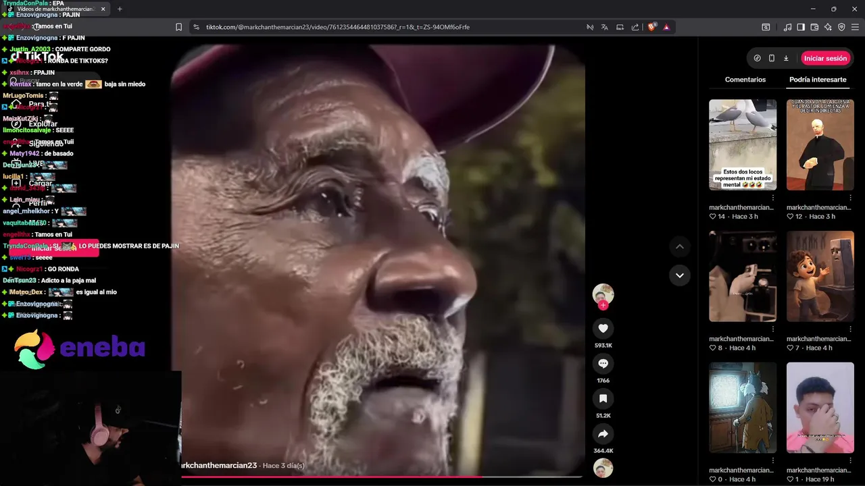The width and height of the screenshot is (865, 486).
Task: Open comments via the speech bubble icon
Action: pos(603,364)
